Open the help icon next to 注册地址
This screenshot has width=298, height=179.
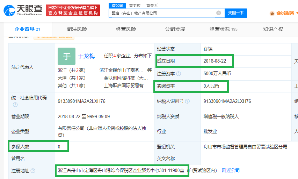tap(33, 171)
